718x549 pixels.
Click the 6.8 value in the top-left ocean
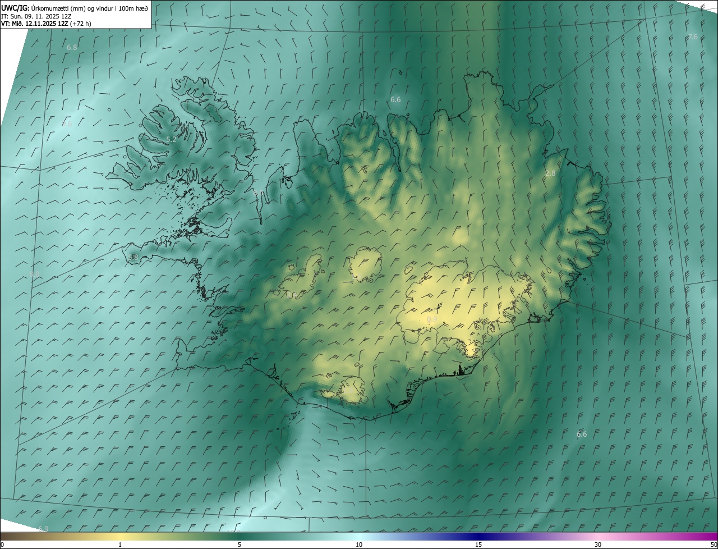click(x=72, y=48)
